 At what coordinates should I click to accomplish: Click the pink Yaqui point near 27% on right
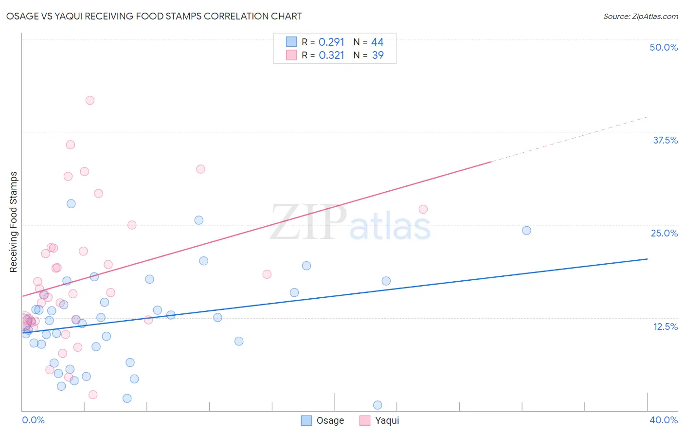pyautogui.click(x=423, y=209)
